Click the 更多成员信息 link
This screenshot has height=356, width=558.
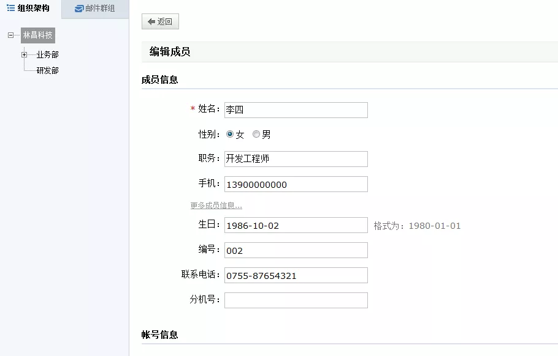[216, 206]
